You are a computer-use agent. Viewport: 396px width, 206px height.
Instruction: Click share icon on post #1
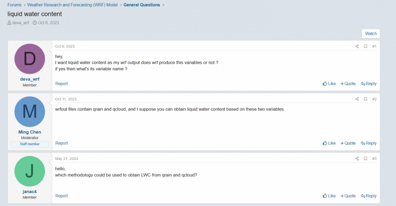tap(357, 47)
